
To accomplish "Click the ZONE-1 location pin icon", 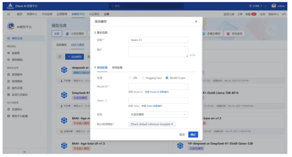I will (x=250, y=6).
